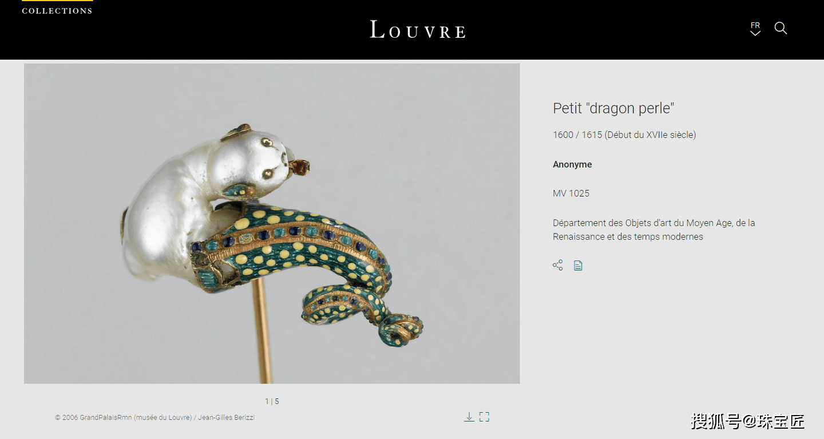Click the dragon pearl main image
Image resolution: width=824 pixels, height=439 pixels.
(272, 223)
